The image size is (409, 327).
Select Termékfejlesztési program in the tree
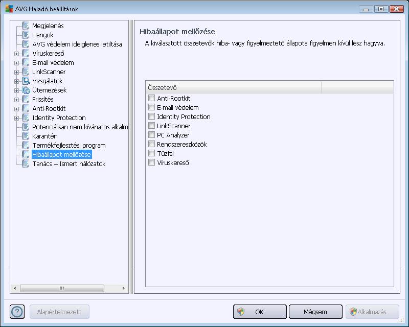tap(69, 146)
